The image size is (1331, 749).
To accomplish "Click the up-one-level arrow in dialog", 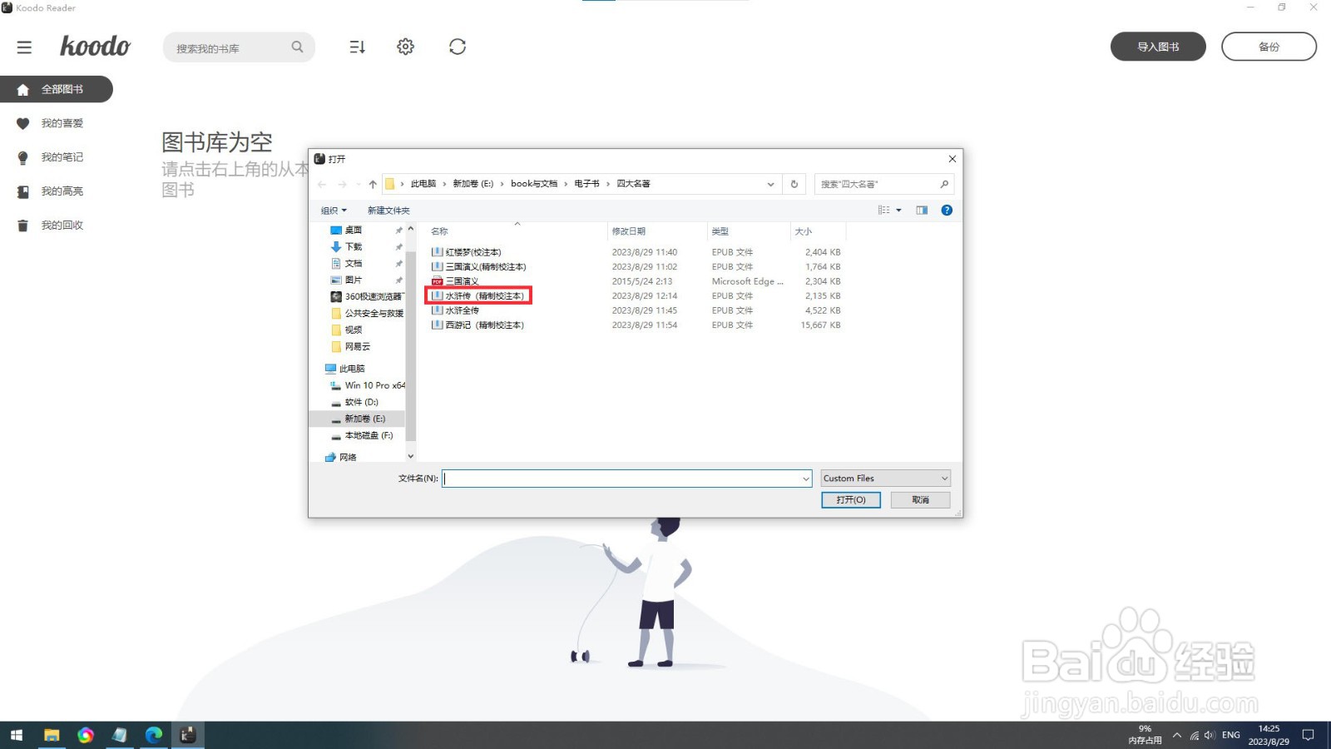I will pyautogui.click(x=373, y=184).
